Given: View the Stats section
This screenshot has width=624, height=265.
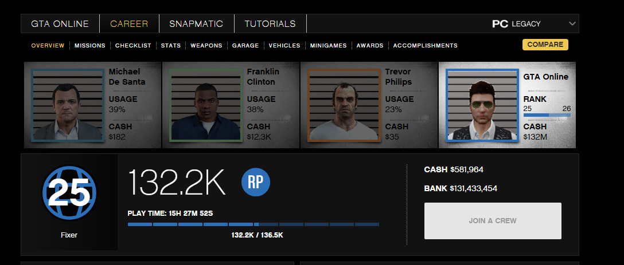Looking at the screenshot, I should click(171, 46).
